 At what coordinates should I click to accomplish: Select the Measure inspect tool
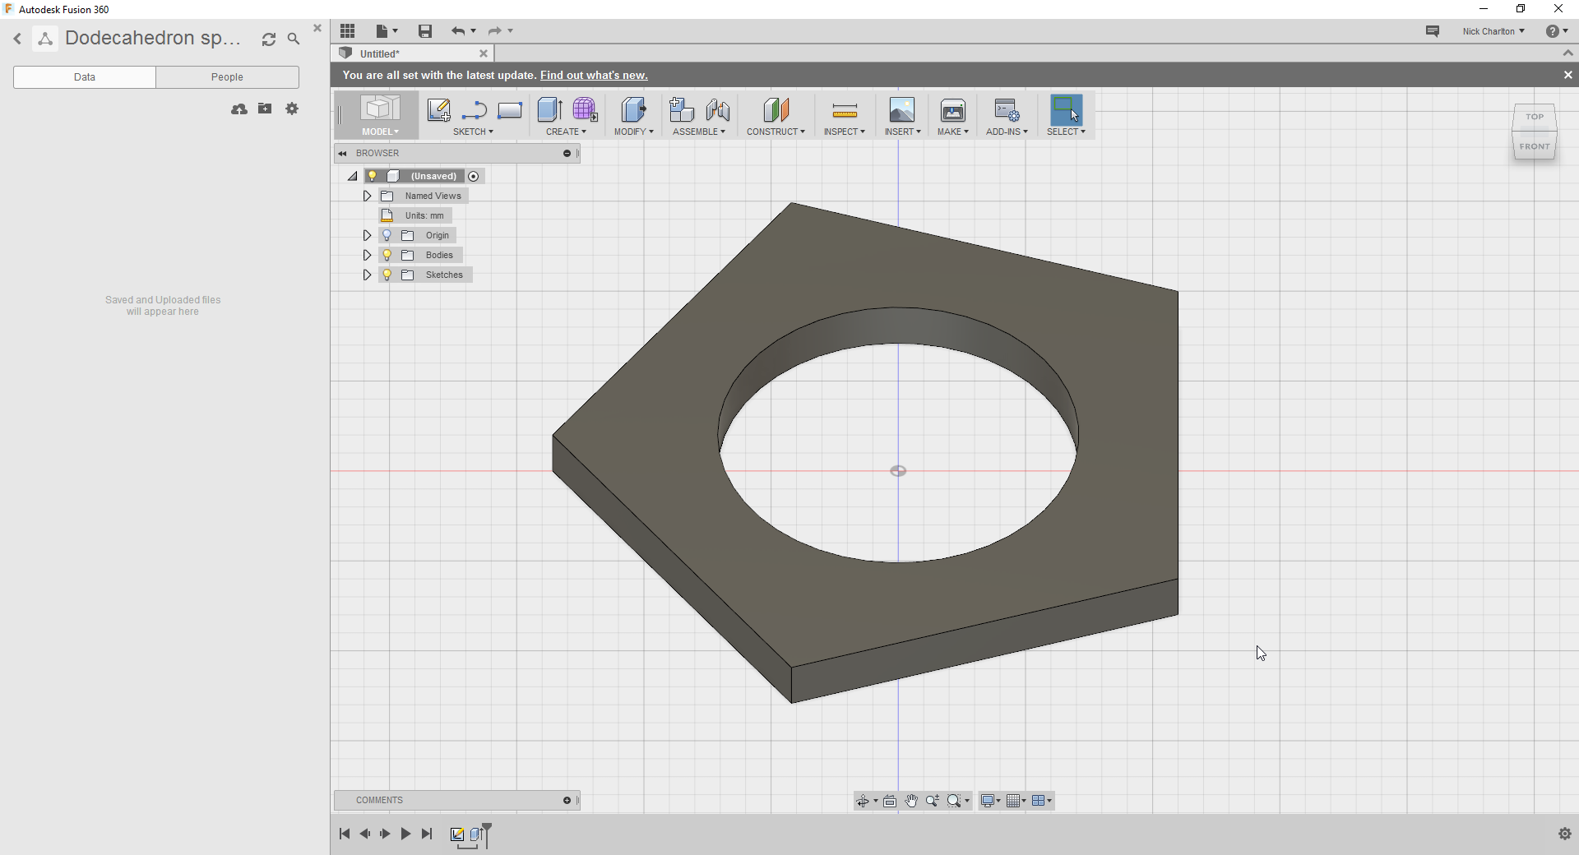click(x=845, y=110)
